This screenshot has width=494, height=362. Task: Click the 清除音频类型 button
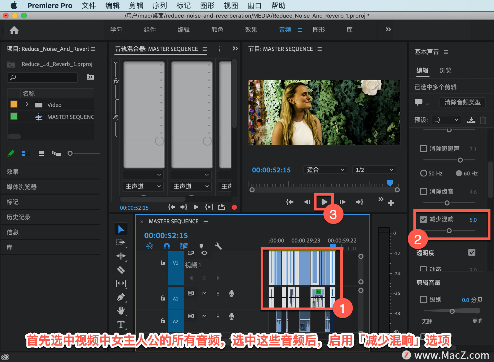[462, 102]
